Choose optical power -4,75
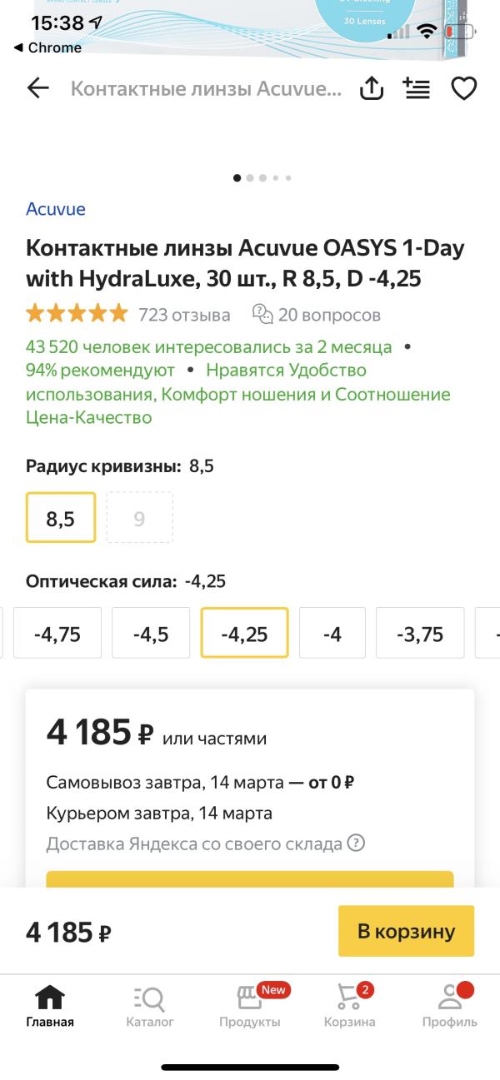 pyautogui.click(x=57, y=633)
